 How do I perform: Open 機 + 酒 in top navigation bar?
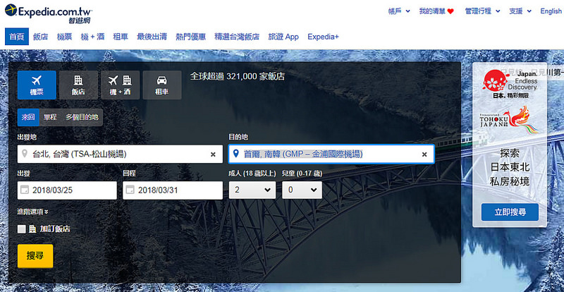click(x=92, y=37)
